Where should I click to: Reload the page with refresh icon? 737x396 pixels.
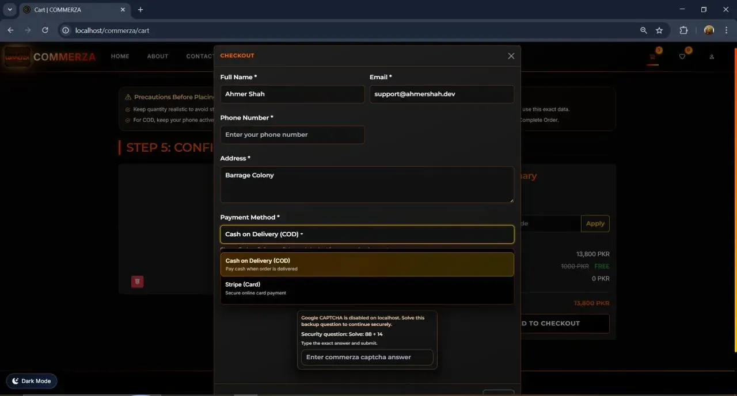tap(45, 30)
